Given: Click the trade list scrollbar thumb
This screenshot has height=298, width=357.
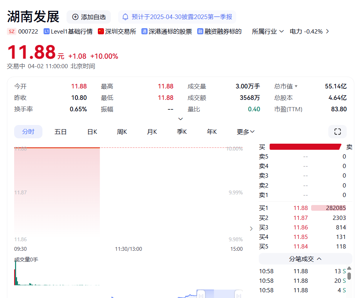Looking at the screenshot, I should [349, 276].
